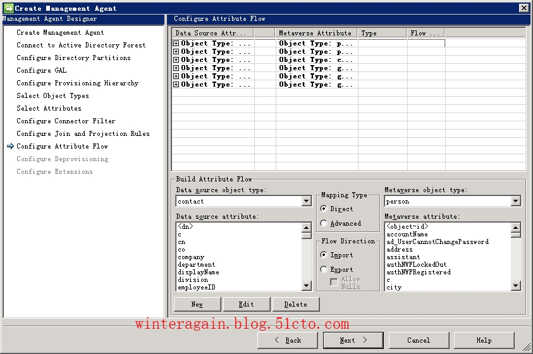The image size is (533, 354).
Task: Select city metaverse attribute
Action: pyautogui.click(x=394, y=288)
